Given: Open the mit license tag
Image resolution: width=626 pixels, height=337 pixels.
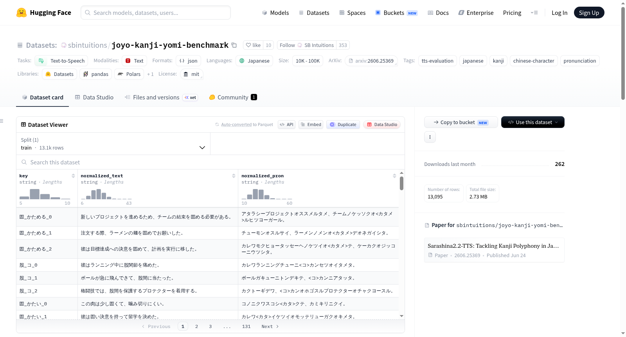Looking at the screenshot, I should (x=192, y=74).
